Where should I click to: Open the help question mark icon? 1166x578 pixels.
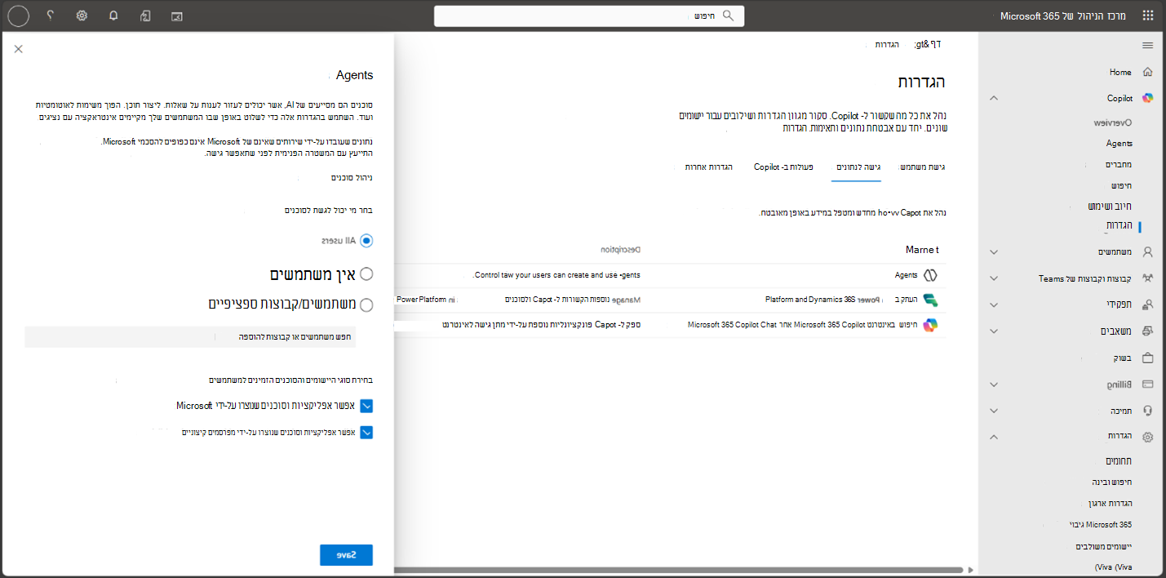[x=50, y=16]
